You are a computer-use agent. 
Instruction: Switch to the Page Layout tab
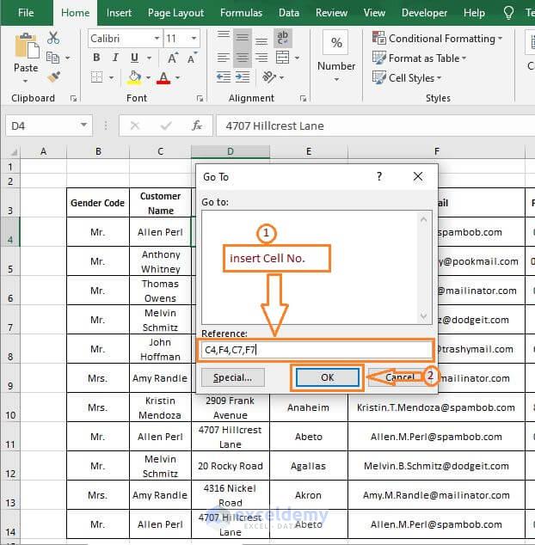tap(175, 13)
